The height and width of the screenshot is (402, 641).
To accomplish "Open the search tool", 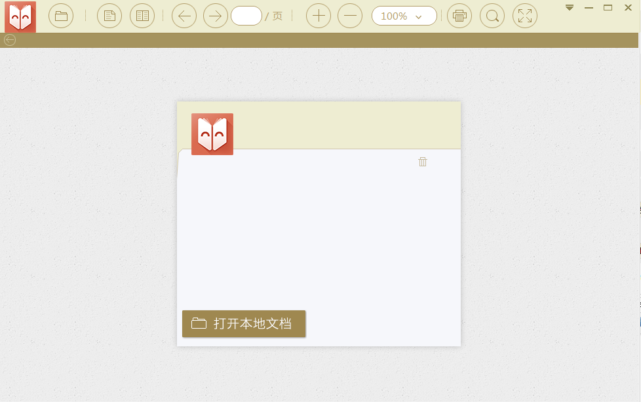I will tap(492, 16).
